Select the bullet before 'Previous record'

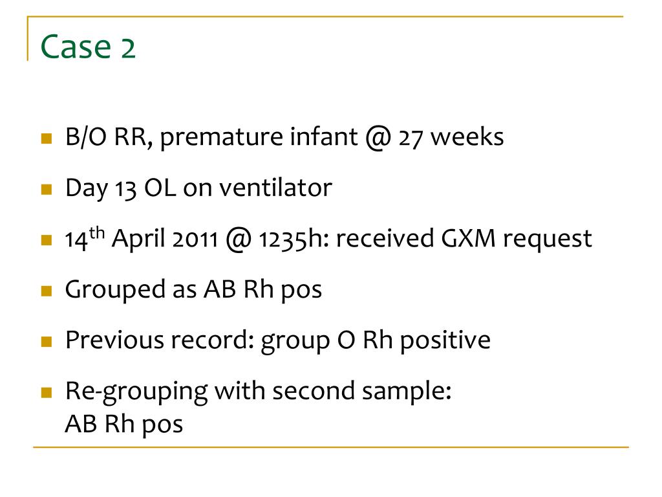47,342
